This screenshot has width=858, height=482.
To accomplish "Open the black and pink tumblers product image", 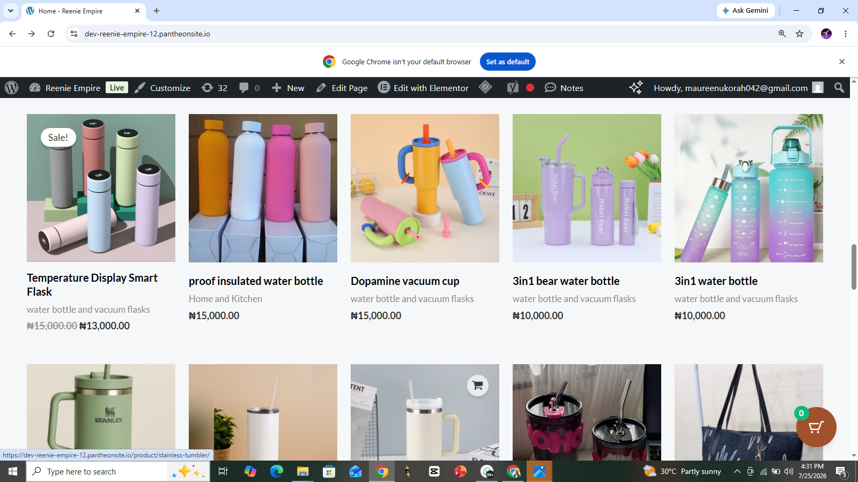I will [587, 412].
